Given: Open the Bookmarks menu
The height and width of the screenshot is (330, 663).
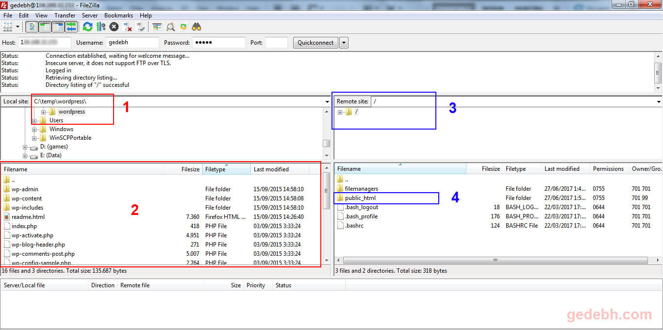Looking at the screenshot, I should tap(118, 16).
